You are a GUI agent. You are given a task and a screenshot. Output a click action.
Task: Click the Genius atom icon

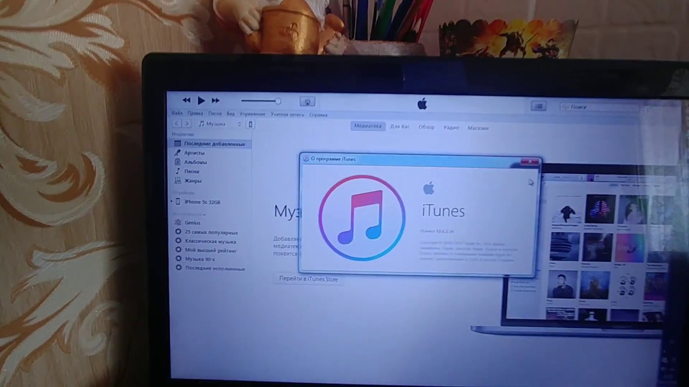(x=178, y=223)
